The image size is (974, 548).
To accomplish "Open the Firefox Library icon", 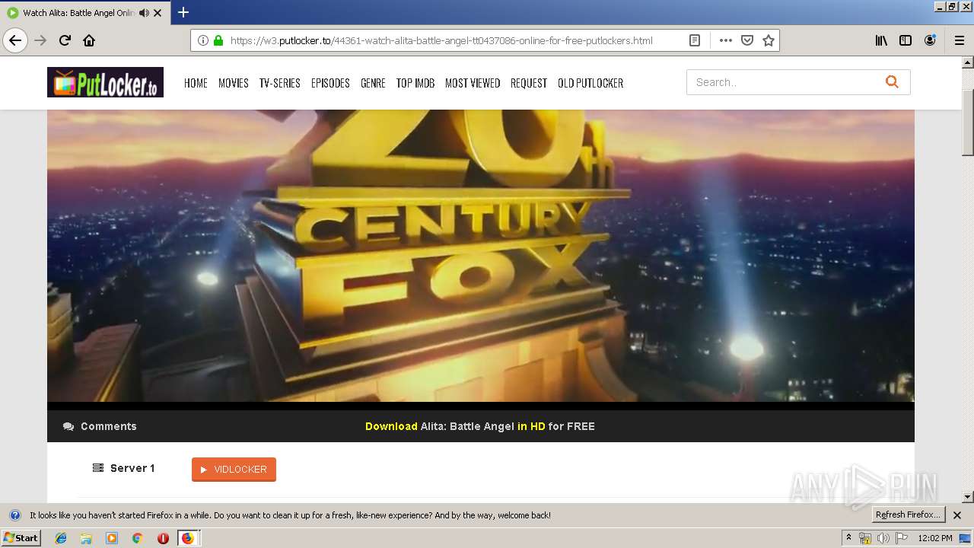I will [x=881, y=40].
